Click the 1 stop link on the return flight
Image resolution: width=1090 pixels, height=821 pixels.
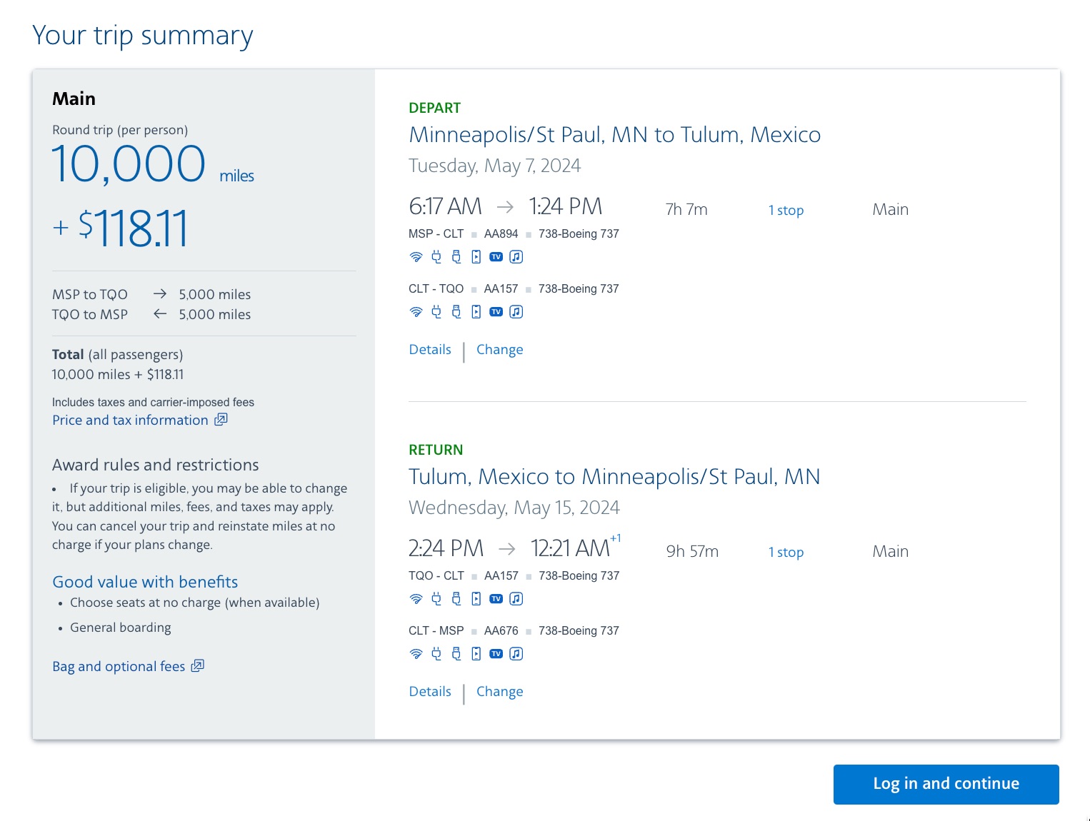pyautogui.click(x=786, y=551)
